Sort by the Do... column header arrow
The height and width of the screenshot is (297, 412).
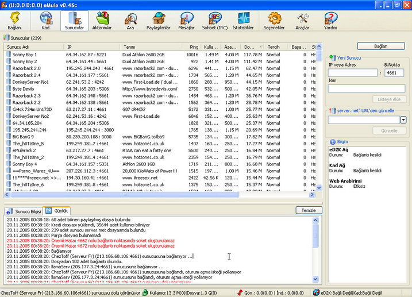[x=261, y=47]
